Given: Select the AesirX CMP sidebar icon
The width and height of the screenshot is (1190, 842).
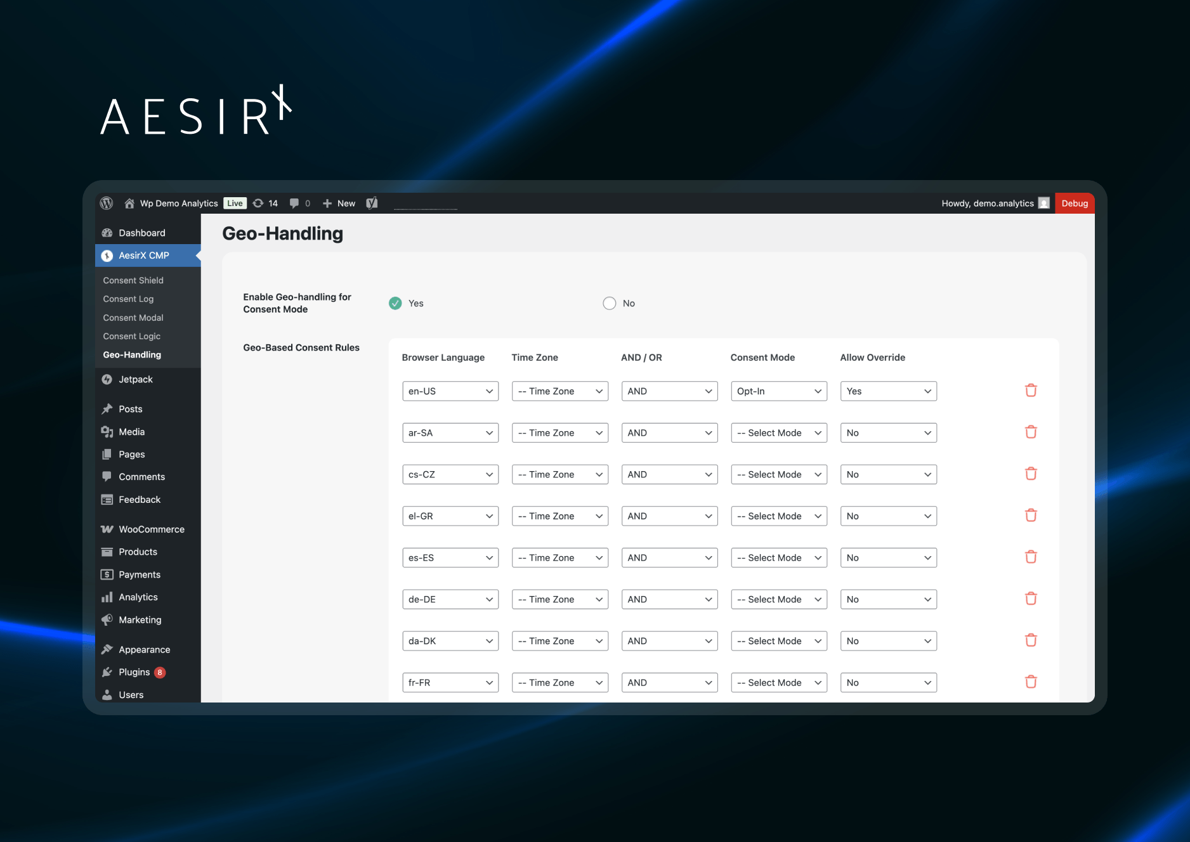Looking at the screenshot, I should tap(107, 256).
